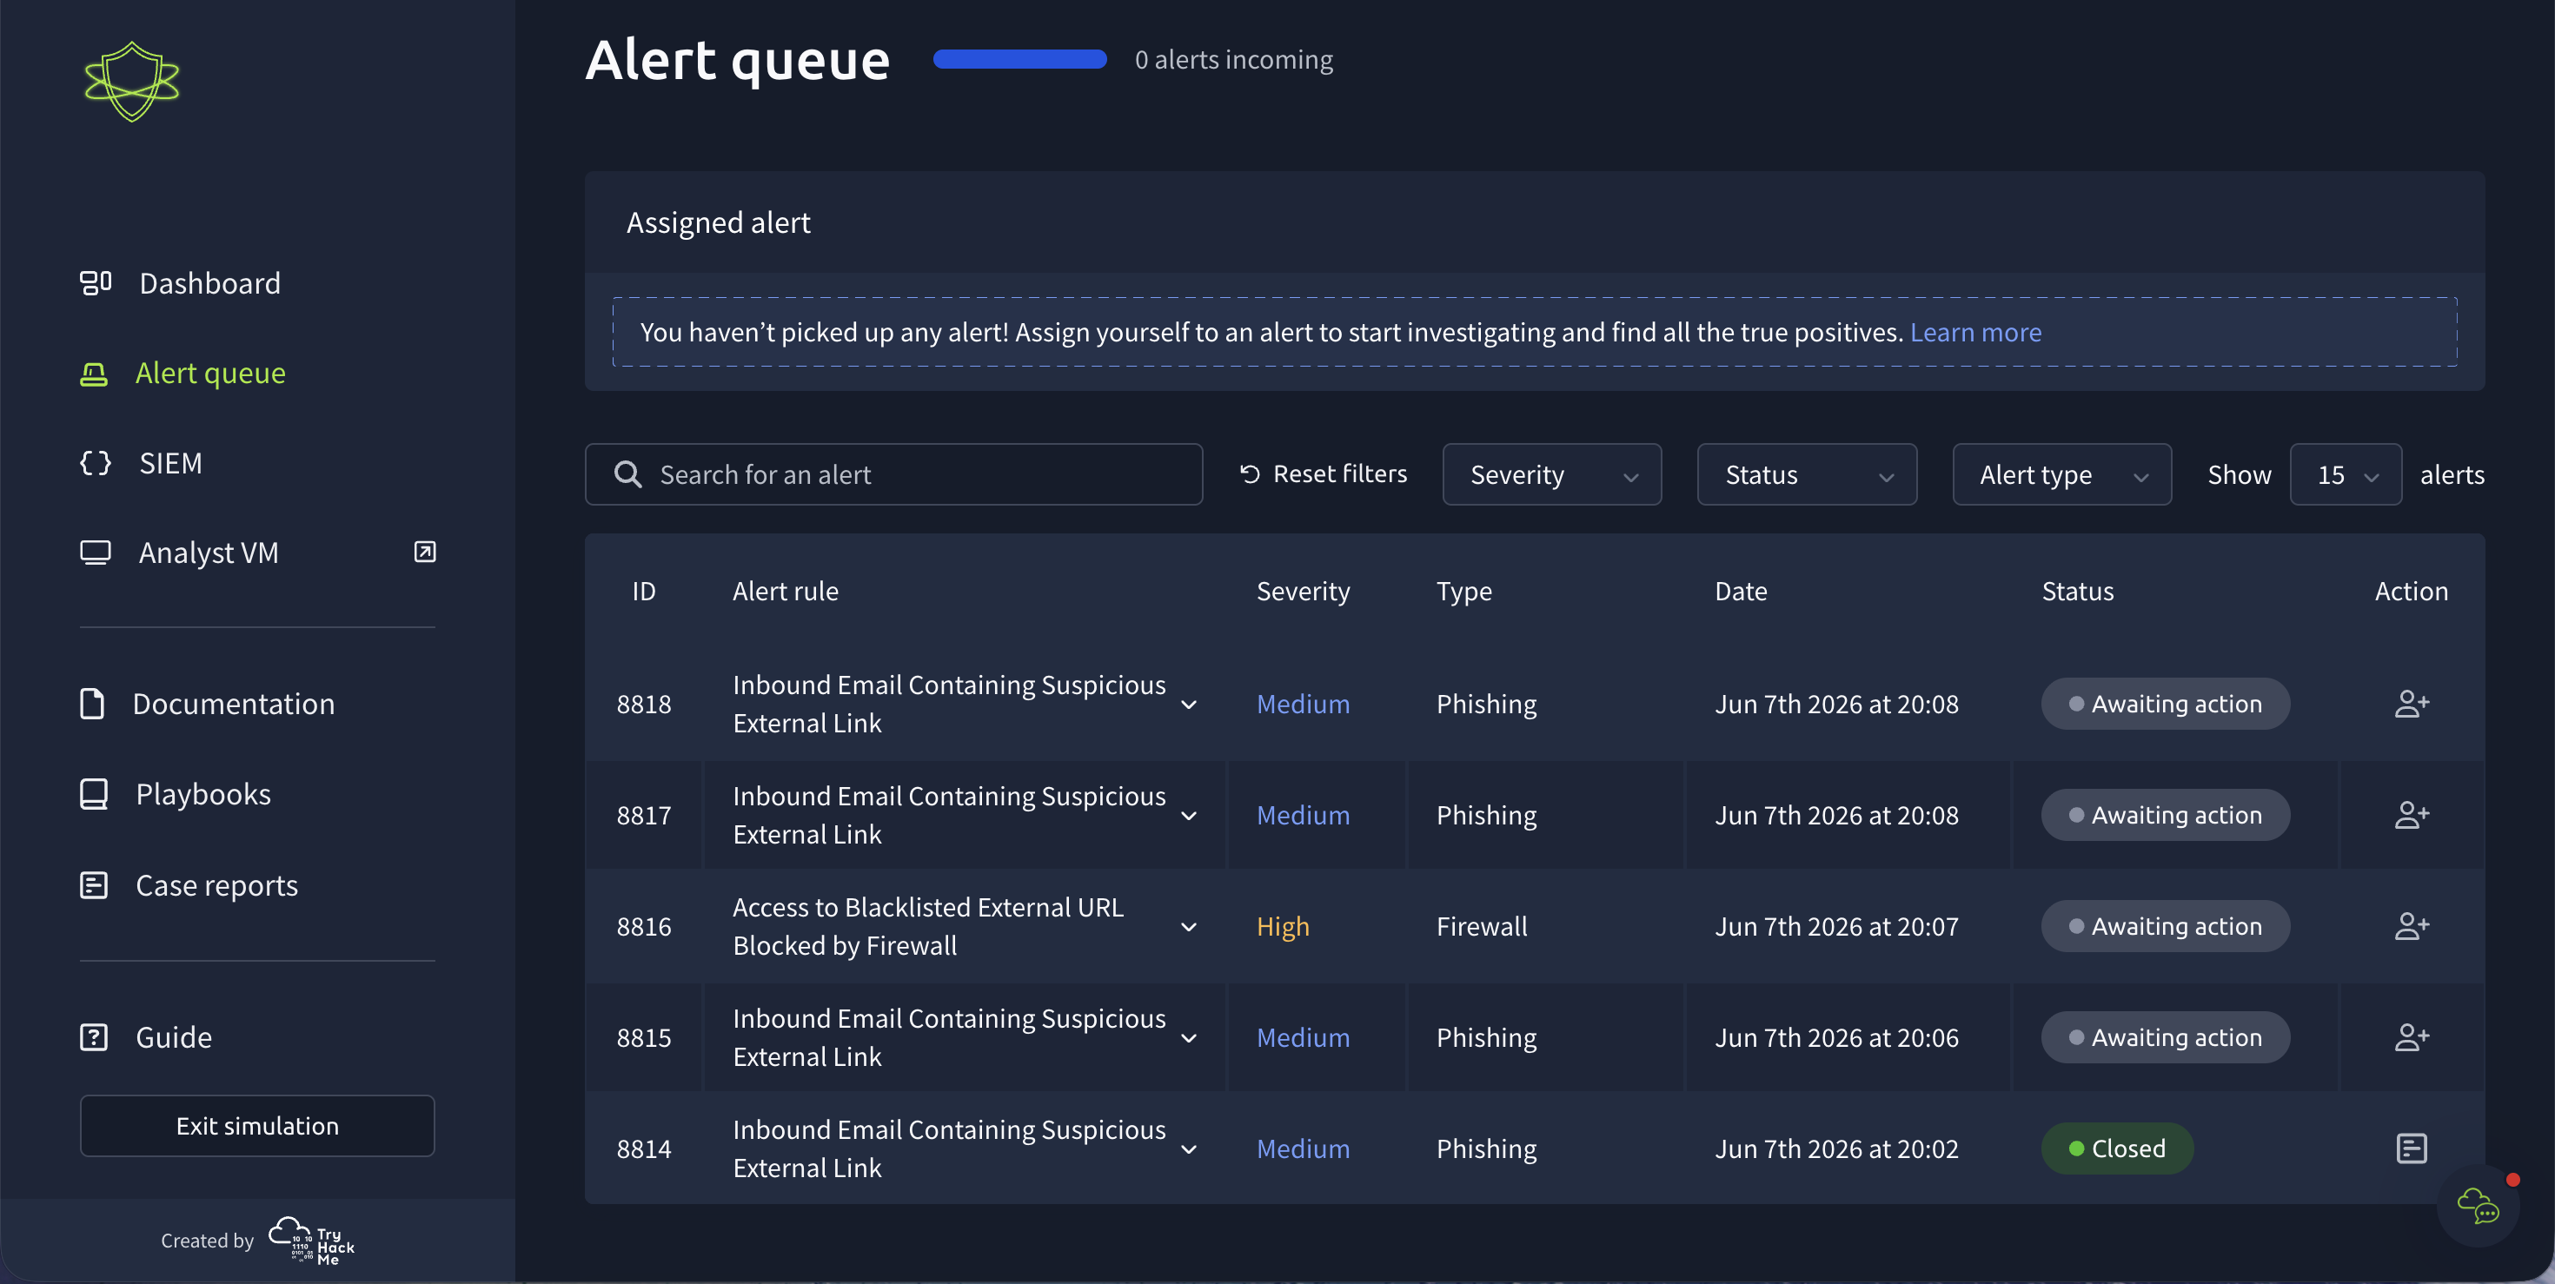Open Case reports from sidebar
Screen dimensions: 2555x1284
pyautogui.click(x=216, y=885)
